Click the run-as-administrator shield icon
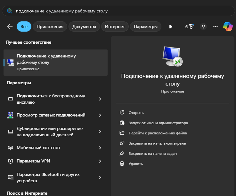 coord(122,123)
